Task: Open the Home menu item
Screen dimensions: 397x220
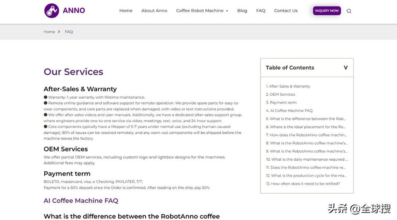Action: point(126,11)
